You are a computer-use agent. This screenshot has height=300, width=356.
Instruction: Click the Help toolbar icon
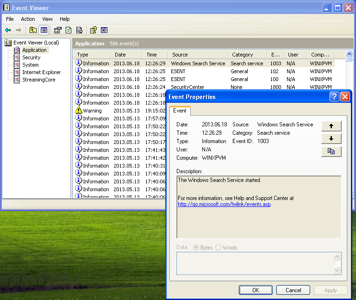[94, 30]
